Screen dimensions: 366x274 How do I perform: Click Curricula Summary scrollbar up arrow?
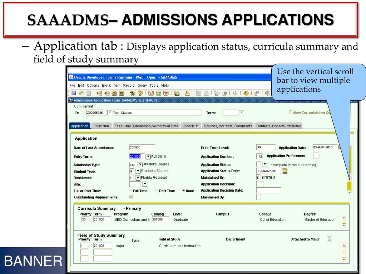click(x=343, y=218)
